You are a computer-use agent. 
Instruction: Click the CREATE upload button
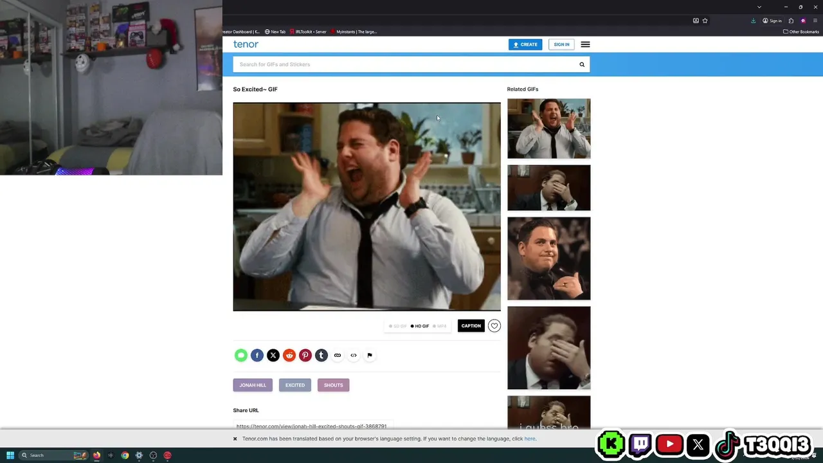[525, 44]
